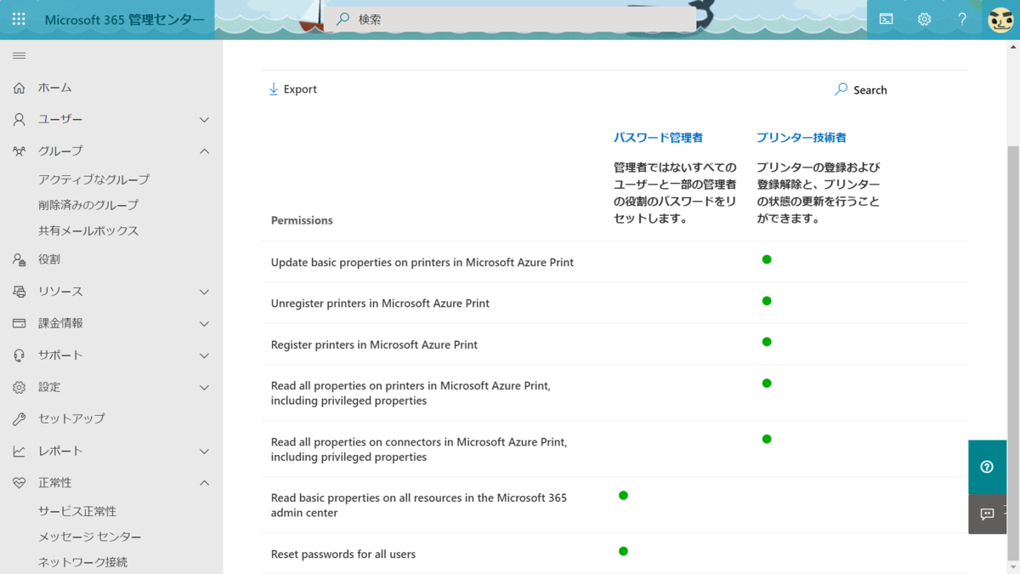Click the Search magnifier icon in permissions panel
The height and width of the screenshot is (574, 1020).
click(841, 89)
